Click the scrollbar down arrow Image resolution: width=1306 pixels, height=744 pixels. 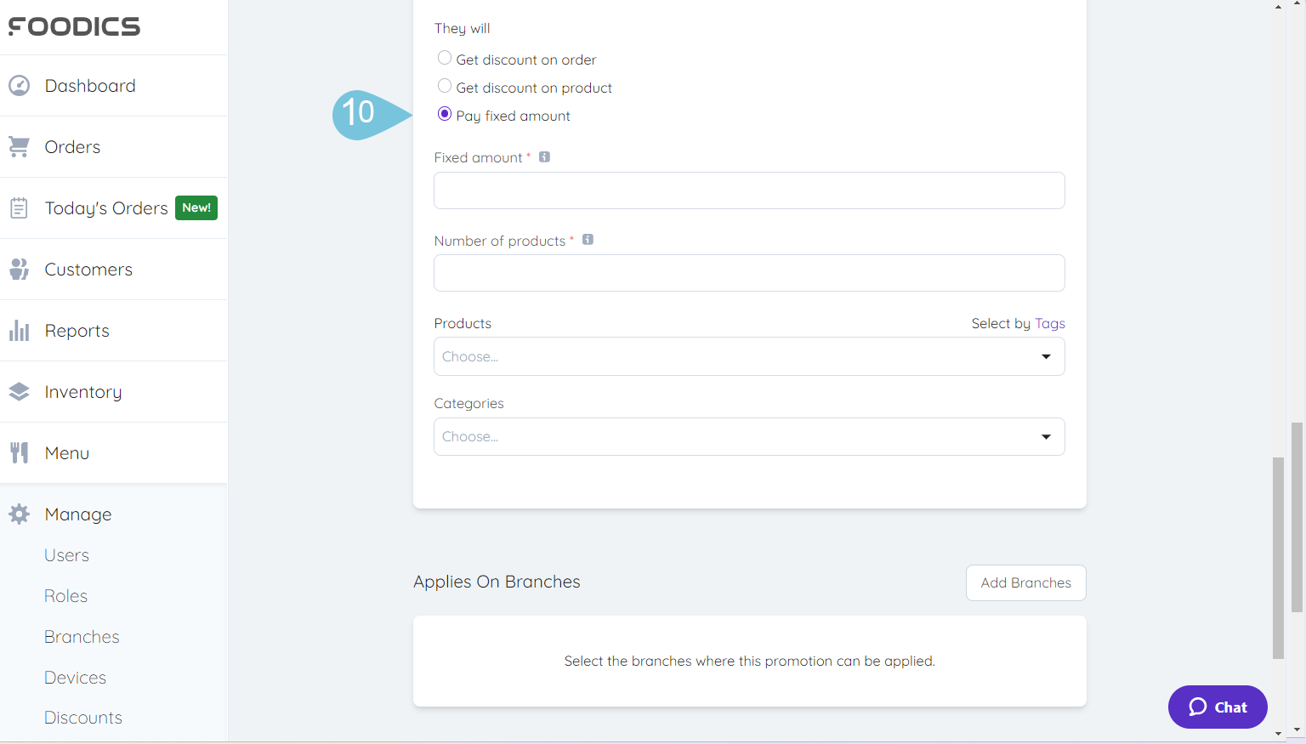1278,732
